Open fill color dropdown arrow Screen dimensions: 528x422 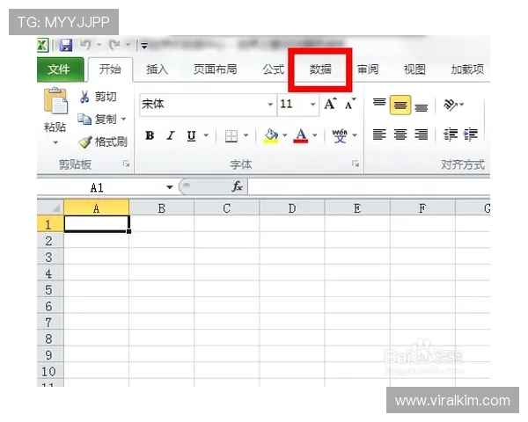coord(284,135)
